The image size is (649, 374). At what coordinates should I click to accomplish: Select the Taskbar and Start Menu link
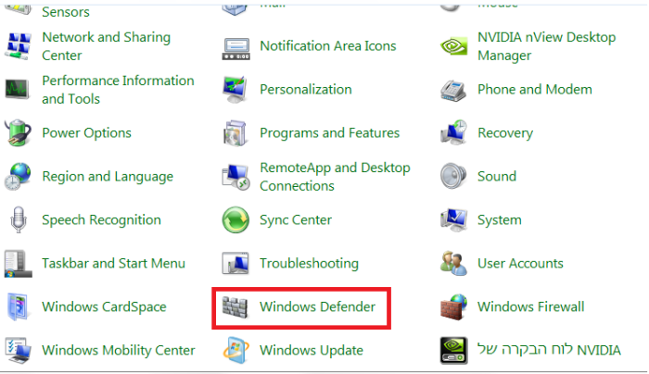(113, 263)
